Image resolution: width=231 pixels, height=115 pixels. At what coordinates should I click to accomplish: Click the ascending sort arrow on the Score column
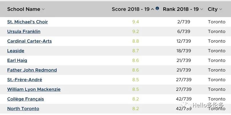point(152,9)
